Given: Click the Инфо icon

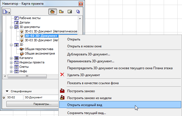Looking at the screenshot, I should pyautogui.click(x=16, y=71).
